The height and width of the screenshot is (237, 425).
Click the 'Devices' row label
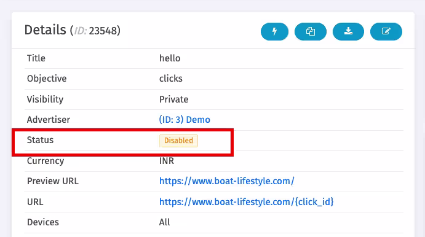point(43,222)
